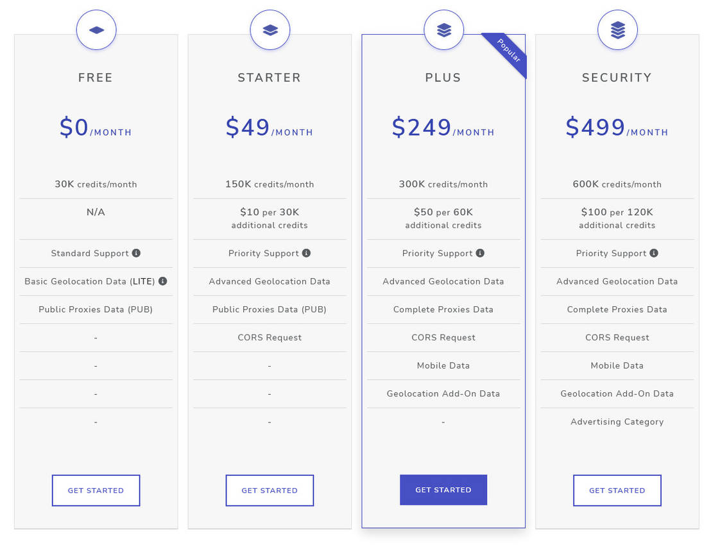The image size is (711, 549).
Task: Click the $49/month STARTER price
Action: 270,128
